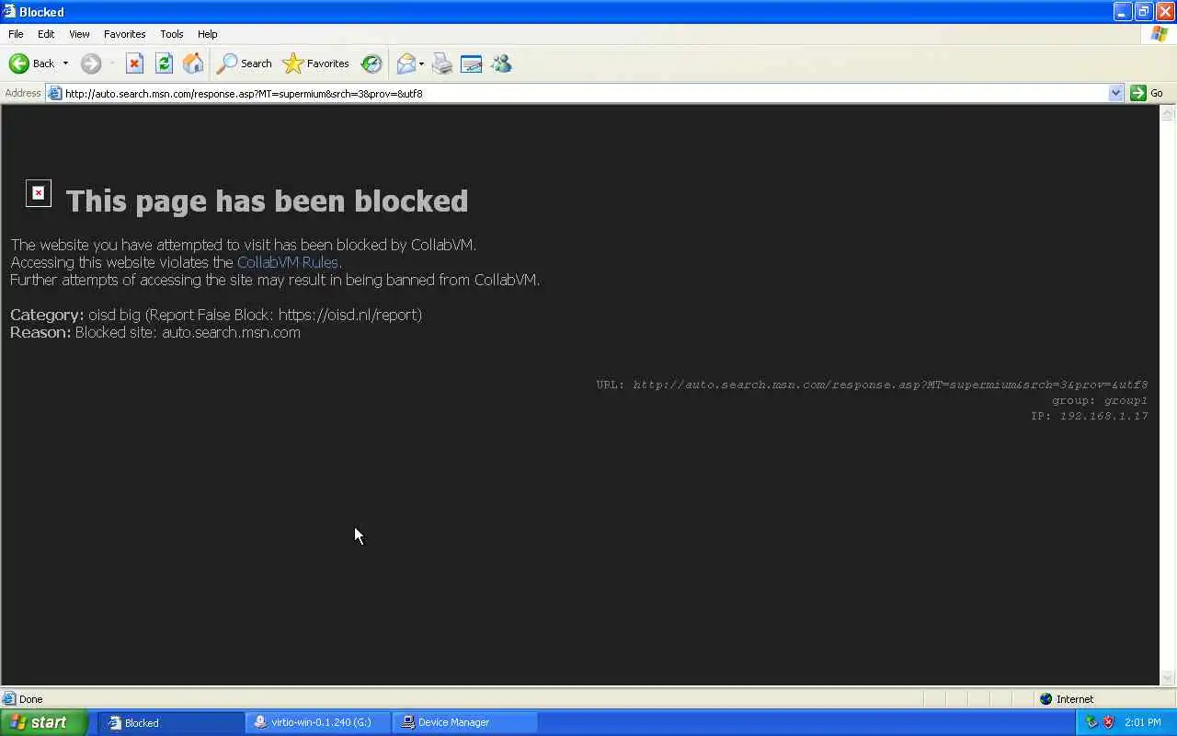Open the Messenger icon in toolbar
This screenshot has height=736, width=1177.
501,63
